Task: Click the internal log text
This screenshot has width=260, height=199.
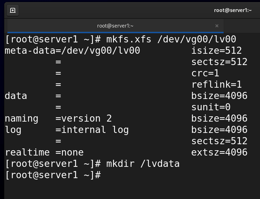Action: [95, 130]
